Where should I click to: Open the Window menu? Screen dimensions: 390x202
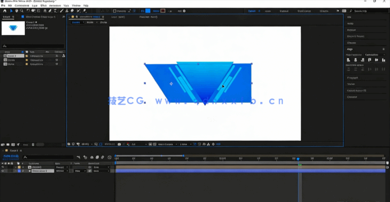point(76,5)
